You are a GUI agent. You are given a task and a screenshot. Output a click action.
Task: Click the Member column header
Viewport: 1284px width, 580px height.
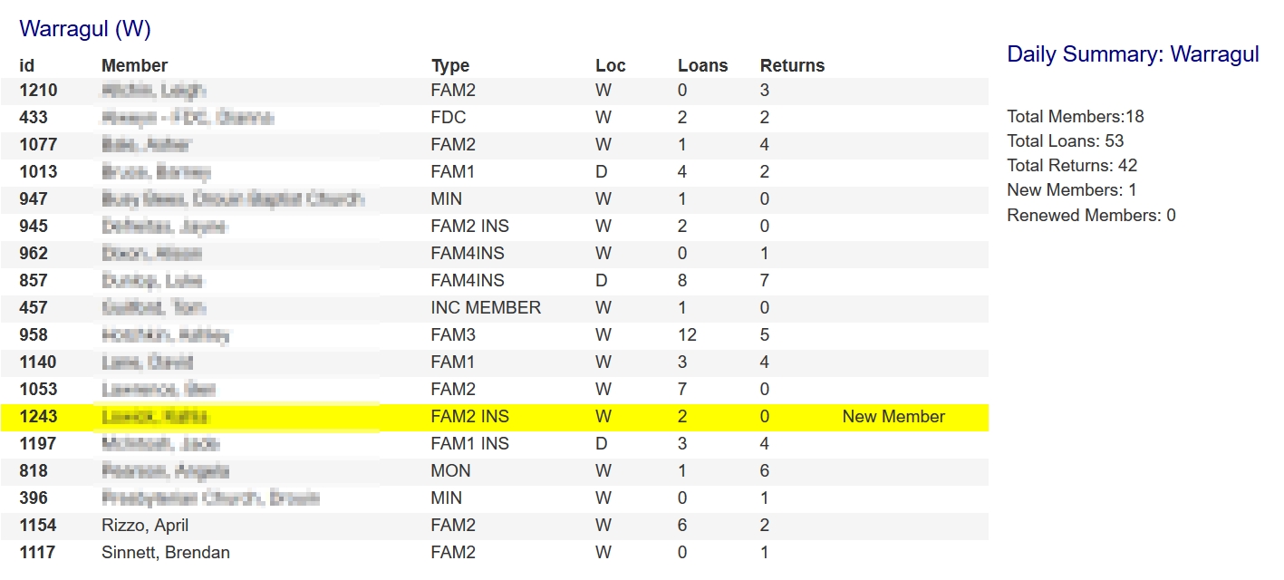(x=134, y=66)
